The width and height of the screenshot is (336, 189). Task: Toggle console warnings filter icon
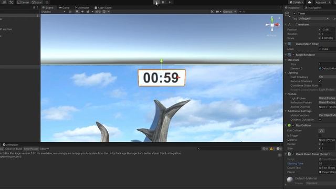point(272,149)
